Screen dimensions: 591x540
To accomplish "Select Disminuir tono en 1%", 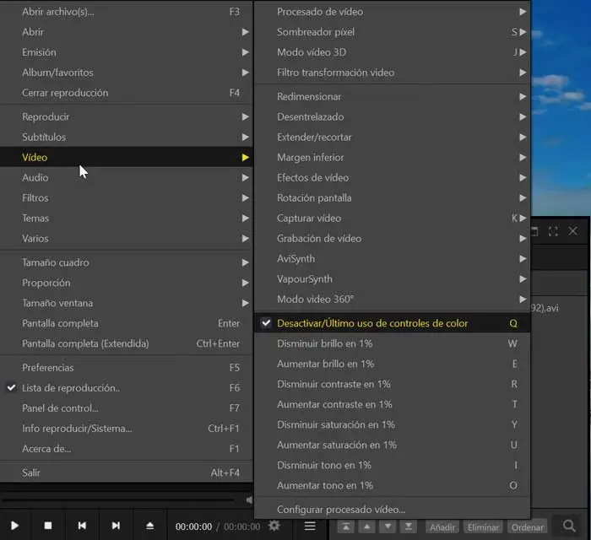I will [393, 466].
